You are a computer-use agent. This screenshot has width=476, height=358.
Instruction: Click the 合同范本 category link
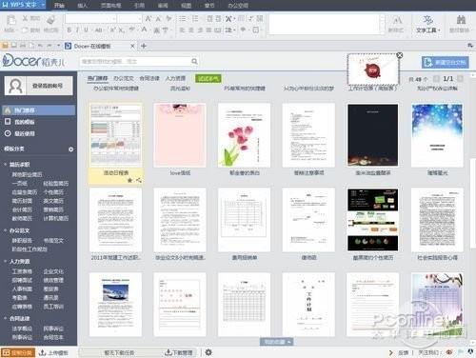[x=53, y=337]
